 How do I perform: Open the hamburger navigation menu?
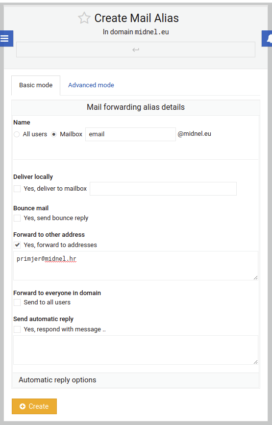pyautogui.click(x=5, y=39)
